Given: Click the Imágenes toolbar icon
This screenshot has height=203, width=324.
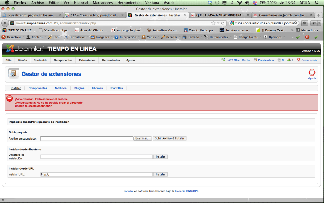Looking at the screenshot, I should click(92, 37).
